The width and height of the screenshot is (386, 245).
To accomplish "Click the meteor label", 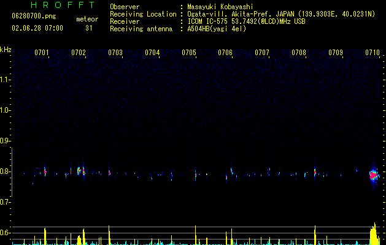I will tap(87, 19).
